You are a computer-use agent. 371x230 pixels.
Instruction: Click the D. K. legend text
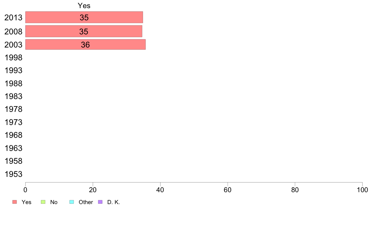(x=114, y=202)
